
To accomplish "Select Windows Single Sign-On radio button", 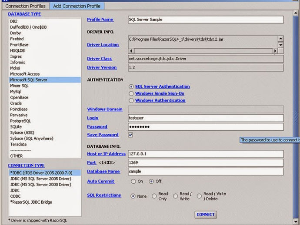I will (131, 93).
